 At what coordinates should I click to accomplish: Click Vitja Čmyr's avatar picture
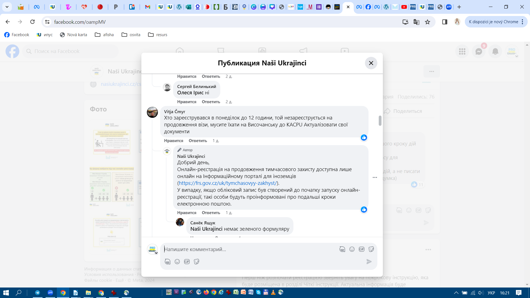[152, 113]
